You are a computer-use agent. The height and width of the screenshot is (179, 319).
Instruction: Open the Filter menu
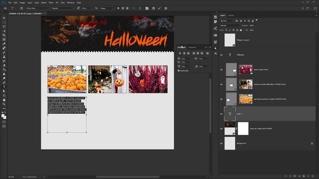(51, 2)
